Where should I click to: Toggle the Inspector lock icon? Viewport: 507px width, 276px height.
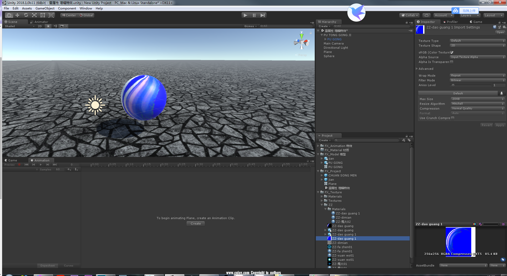pos(499,22)
